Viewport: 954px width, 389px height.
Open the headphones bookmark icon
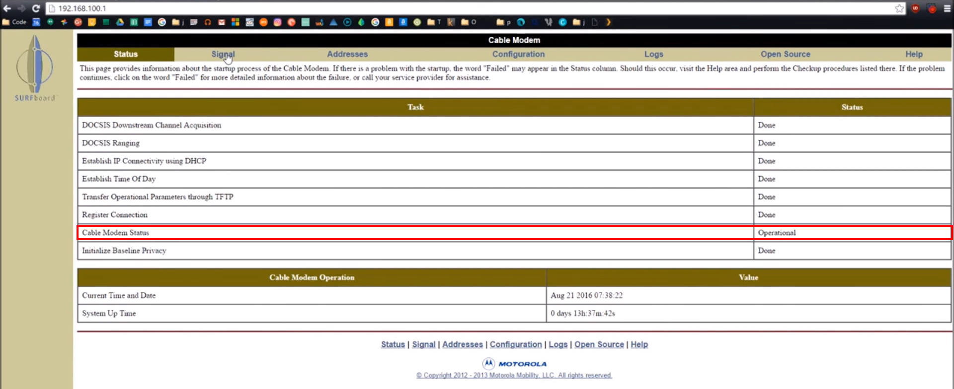208,22
